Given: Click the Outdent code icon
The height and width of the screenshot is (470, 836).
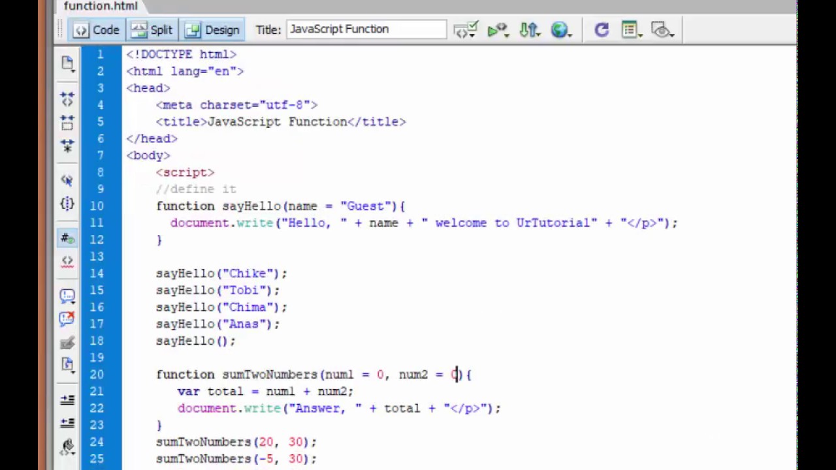Looking at the screenshot, I should pos(67,423).
